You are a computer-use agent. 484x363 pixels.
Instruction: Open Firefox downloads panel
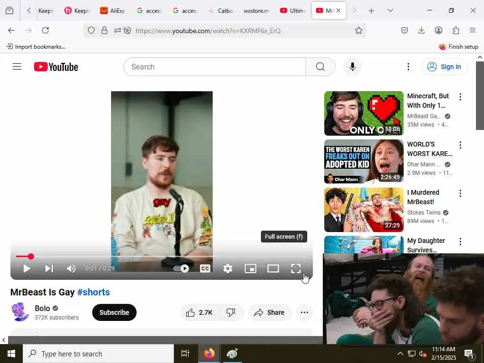tap(421, 30)
